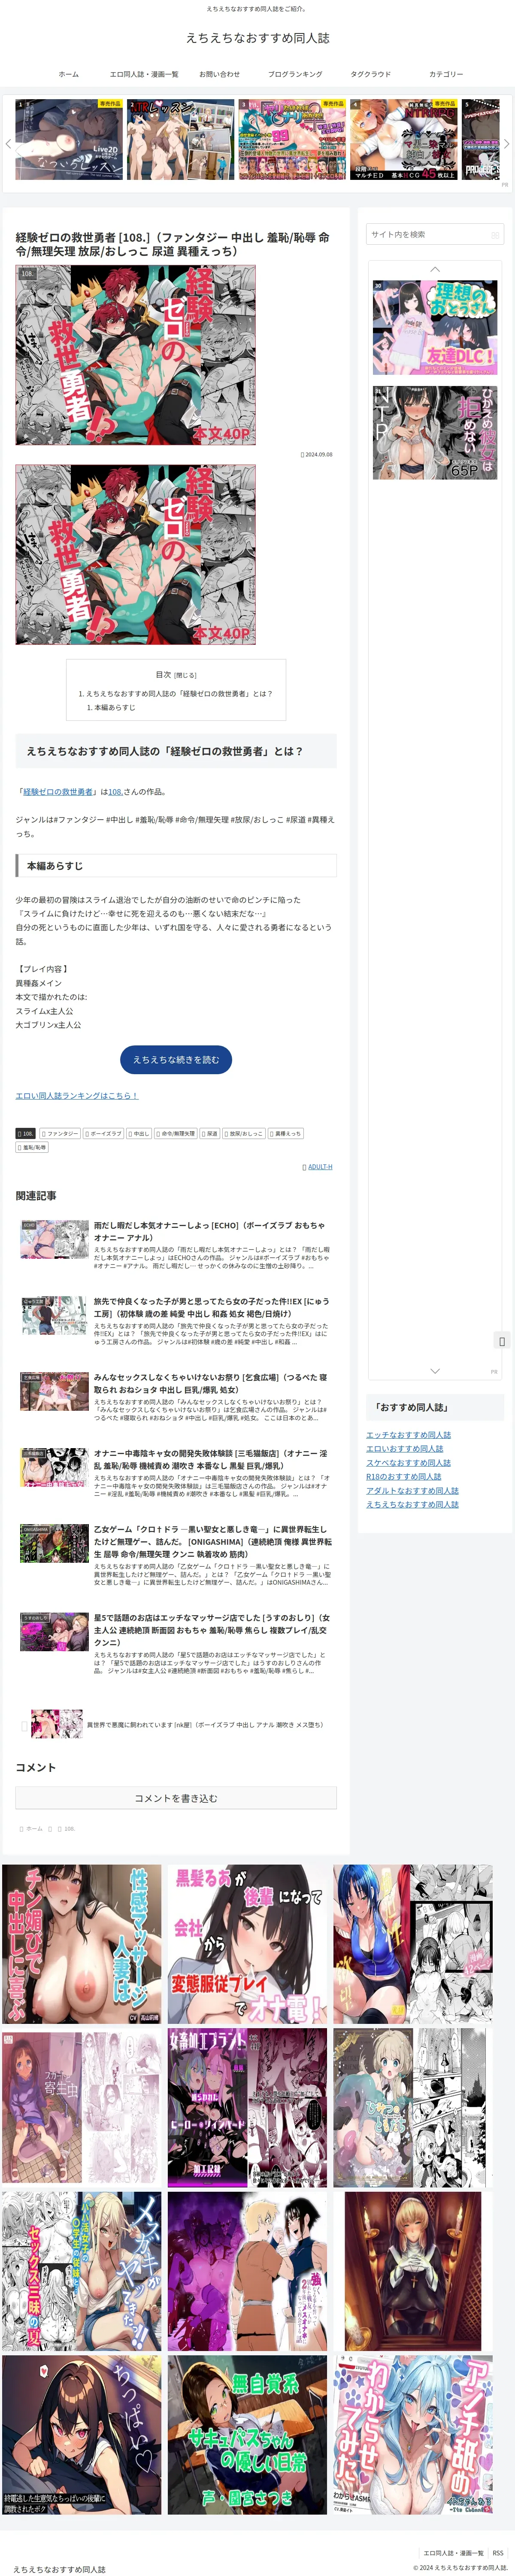Image resolution: width=515 pixels, height=2576 pixels.
Task: Open carousel thumbnail labeled Live2D
Action: tap(69, 139)
